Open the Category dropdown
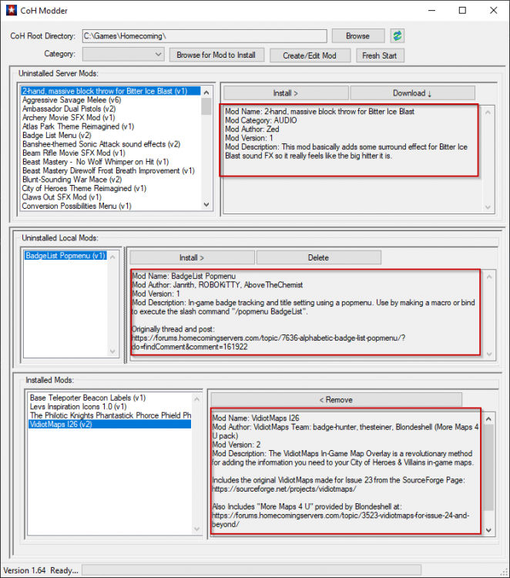Viewport: 510px width, 578px height. point(123,55)
